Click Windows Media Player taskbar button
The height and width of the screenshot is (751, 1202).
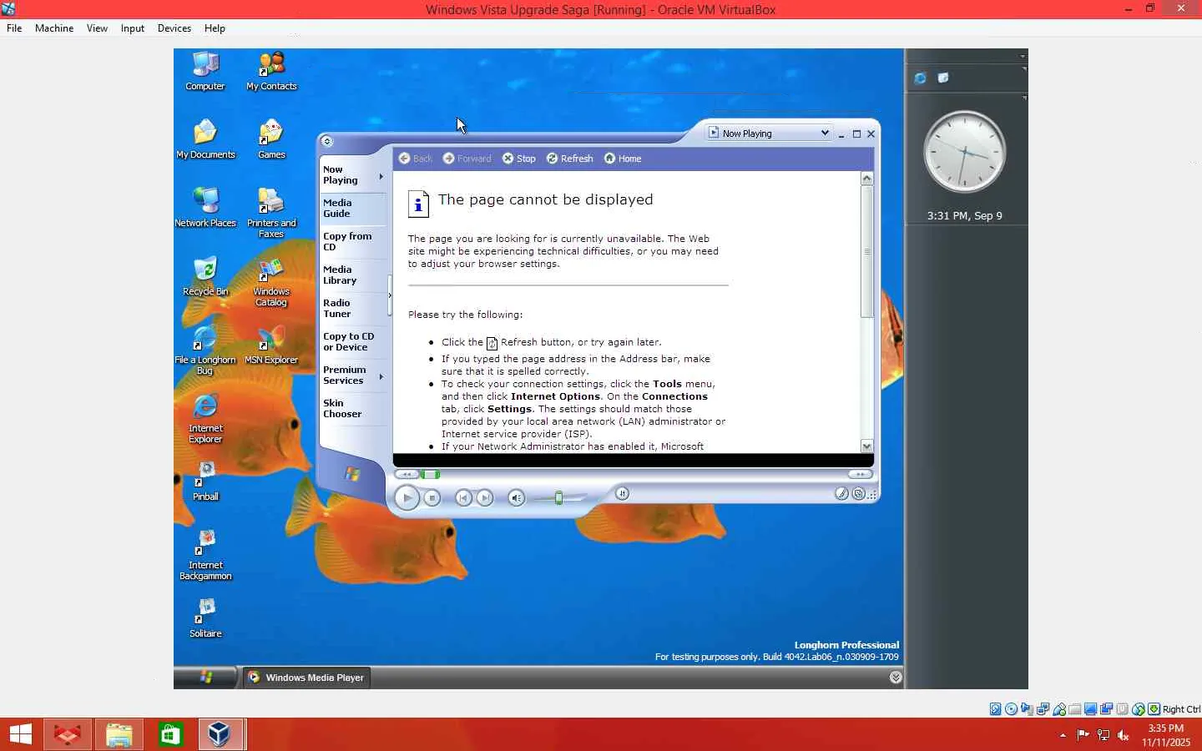point(306,678)
